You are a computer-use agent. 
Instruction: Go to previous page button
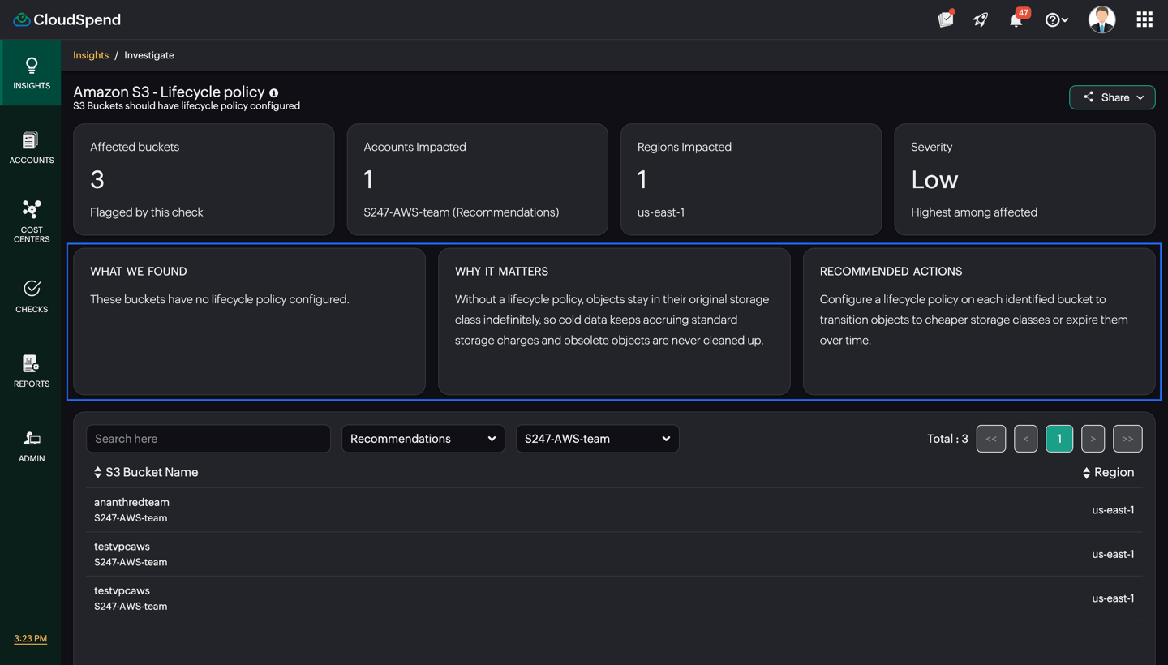(x=1025, y=439)
